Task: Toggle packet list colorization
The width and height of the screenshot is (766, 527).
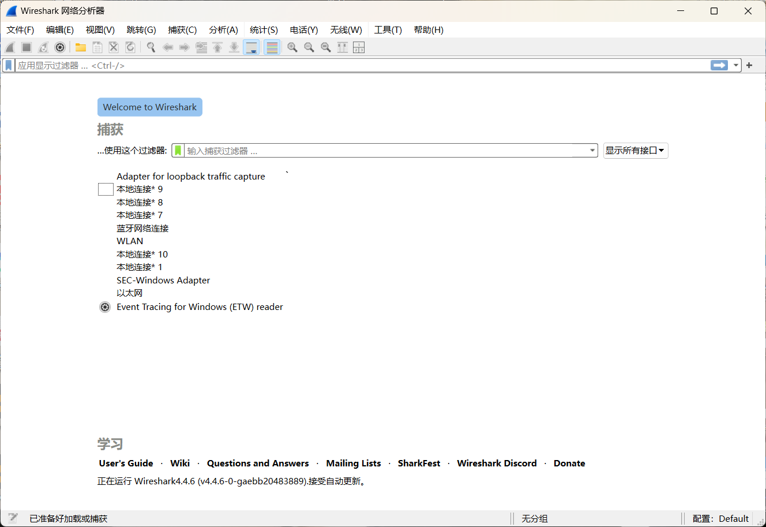Action: click(x=272, y=47)
